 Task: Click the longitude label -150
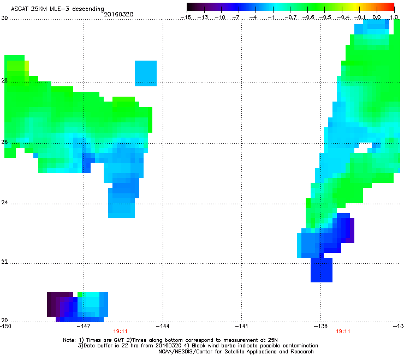pyautogui.click(x=5, y=327)
